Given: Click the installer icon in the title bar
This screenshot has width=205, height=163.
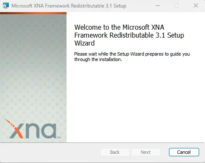Looking at the screenshot, I should (6, 6).
